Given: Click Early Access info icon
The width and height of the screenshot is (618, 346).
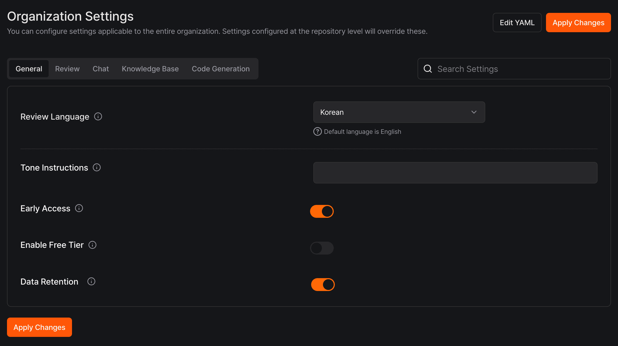Looking at the screenshot, I should click(x=79, y=208).
